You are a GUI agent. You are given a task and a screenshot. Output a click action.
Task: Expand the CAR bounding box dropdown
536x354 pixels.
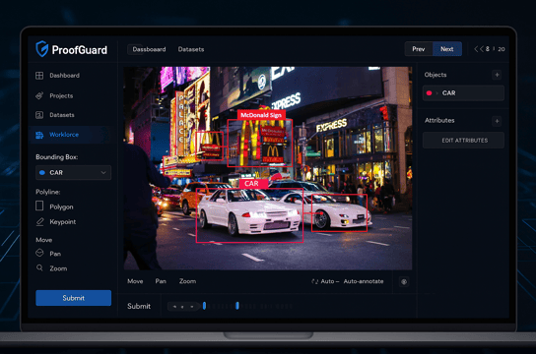(x=74, y=172)
